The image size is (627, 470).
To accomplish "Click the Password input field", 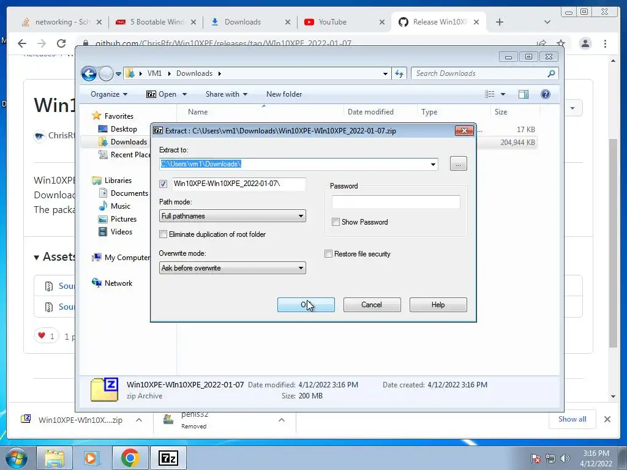I will pyautogui.click(x=396, y=202).
